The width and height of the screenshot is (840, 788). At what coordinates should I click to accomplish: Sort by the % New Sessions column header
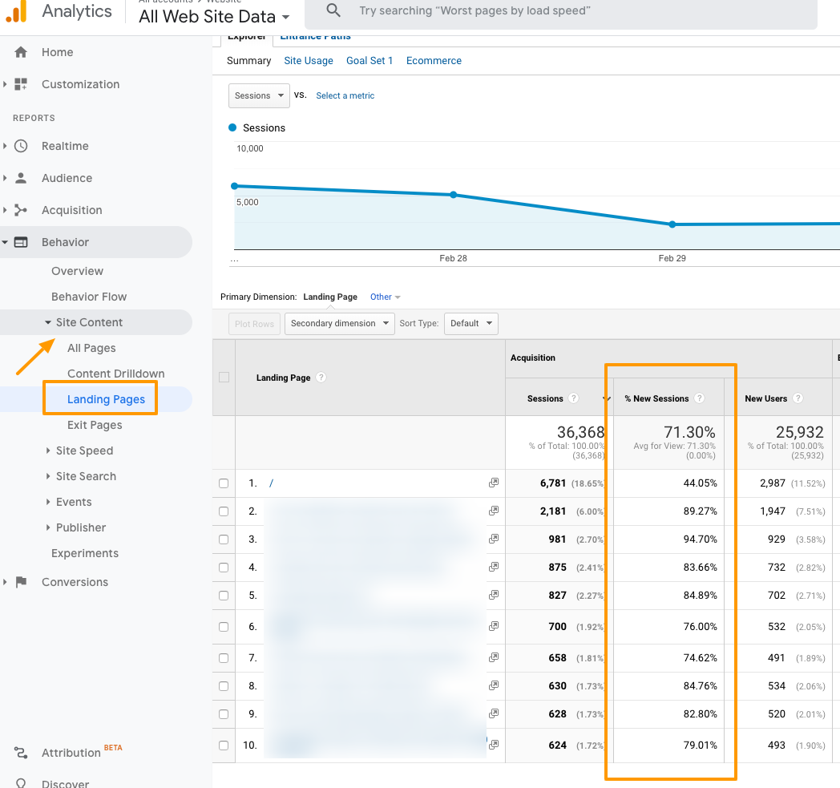click(x=656, y=398)
